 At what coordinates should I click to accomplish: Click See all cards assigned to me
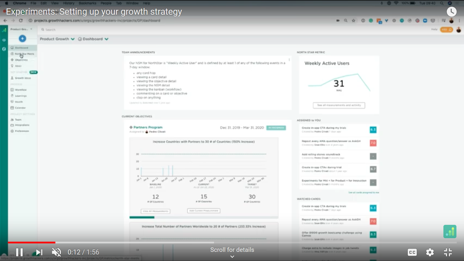(x=363, y=193)
